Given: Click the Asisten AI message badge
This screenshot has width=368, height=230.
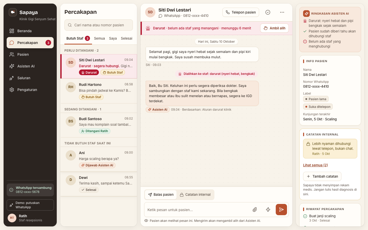Looking at the screenshot, I should (x=158, y=110).
